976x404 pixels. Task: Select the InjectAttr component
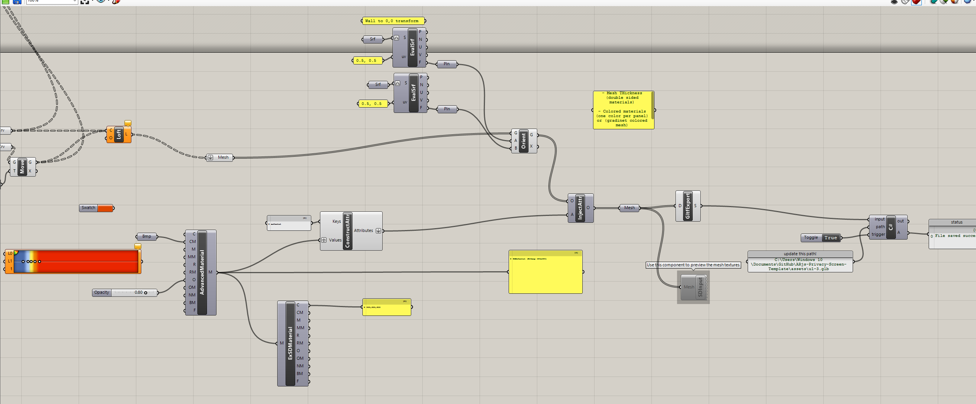coord(580,208)
